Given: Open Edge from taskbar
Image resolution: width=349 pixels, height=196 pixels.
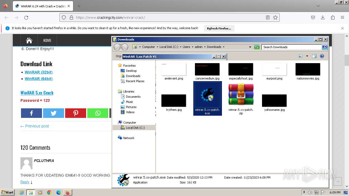Looking at the screenshot, I should pyautogui.click(x=59, y=192).
